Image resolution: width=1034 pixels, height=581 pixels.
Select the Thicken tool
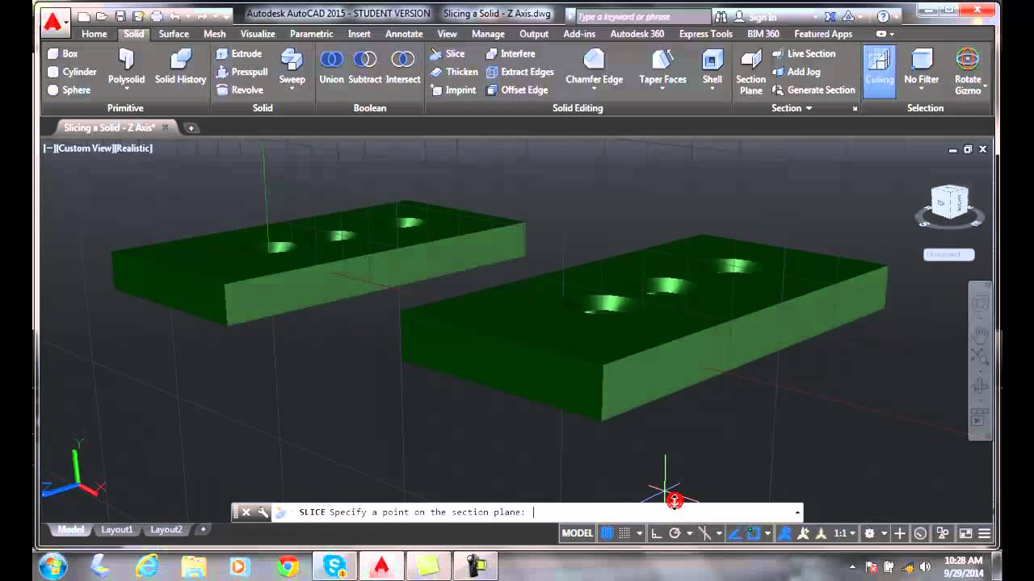click(454, 72)
